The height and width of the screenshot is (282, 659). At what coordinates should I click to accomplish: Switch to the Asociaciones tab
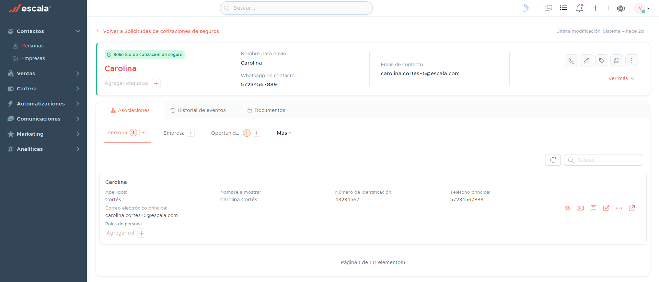click(130, 110)
